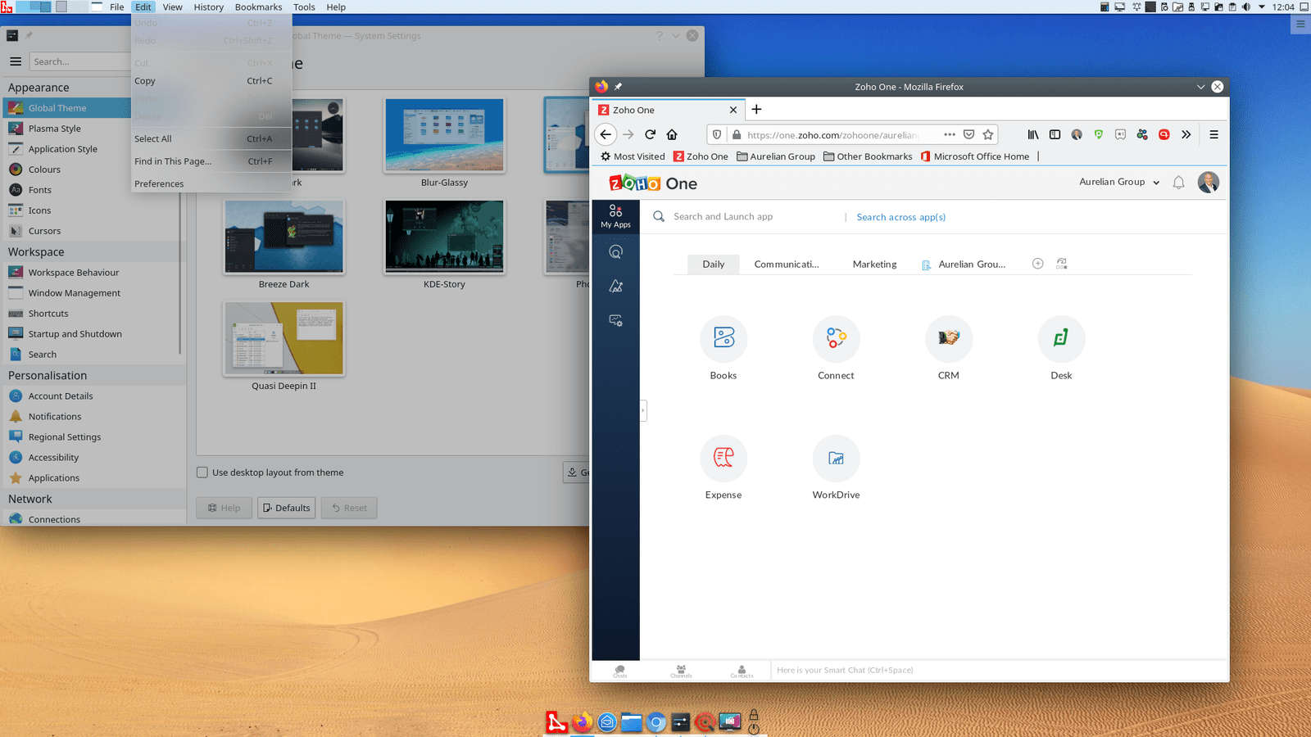The width and height of the screenshot is (1311, 737).
Task: Open the user profile avatar in Zoho One
Action: click(x=1208, y=182)
